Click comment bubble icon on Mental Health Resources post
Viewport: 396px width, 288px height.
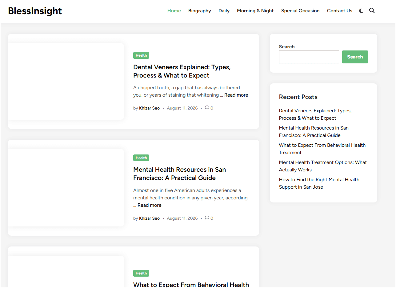207,218
